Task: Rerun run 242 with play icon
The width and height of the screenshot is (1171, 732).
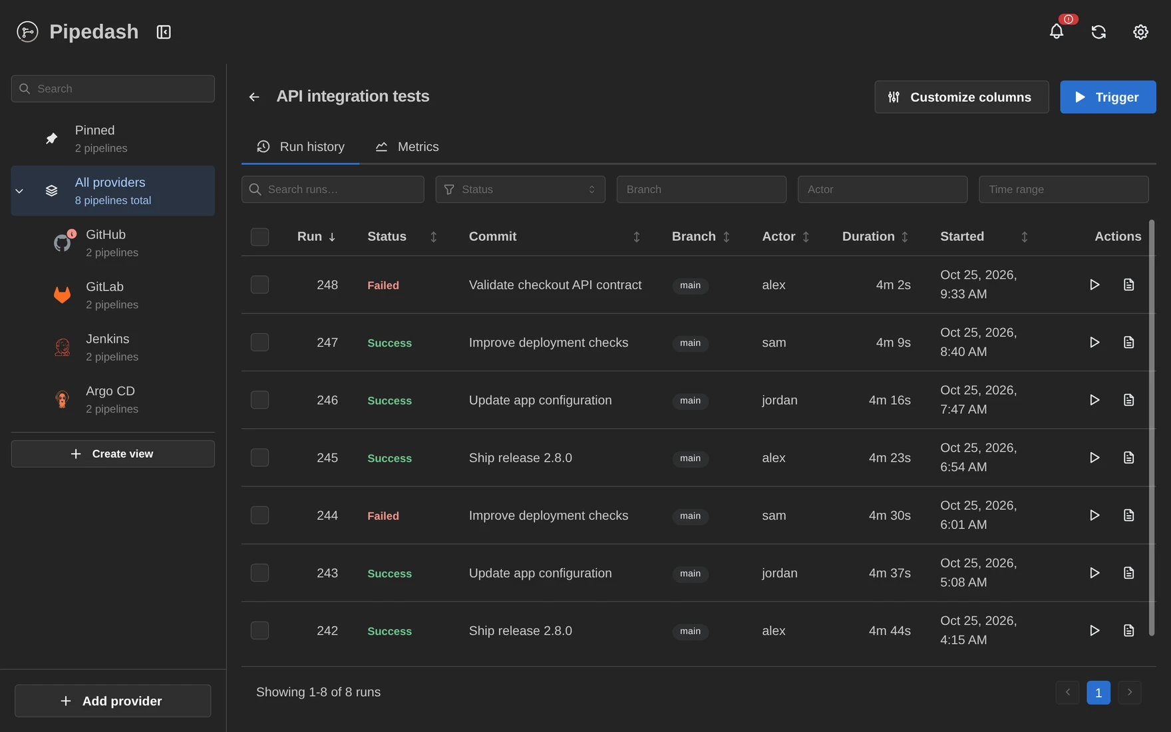Action: point(1094,630)
